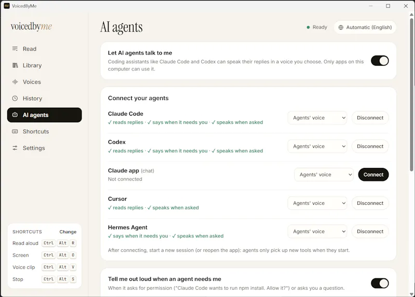Connect the Claude app
Screen dimensions: 415x297
pyautogui.click(x=373, y=175)
